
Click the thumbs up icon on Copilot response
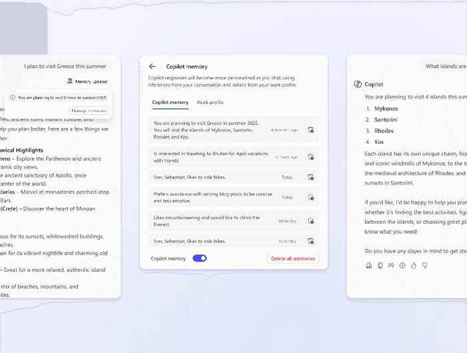coord(413,265)
